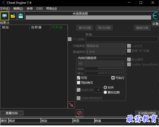Toggle the 十六进制 hex checkbox
The image size is (159, 127).
pos(70,39)
